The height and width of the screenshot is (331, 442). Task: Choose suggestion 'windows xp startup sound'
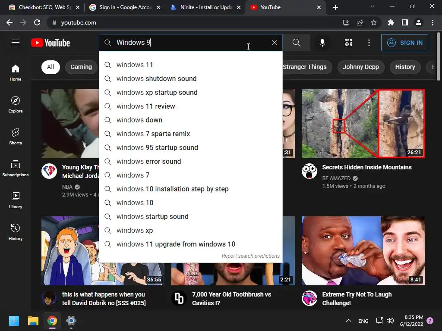click(190, 92)
